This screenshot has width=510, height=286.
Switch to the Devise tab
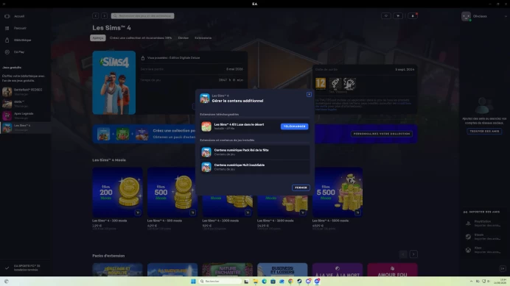[x=183, y=38]
